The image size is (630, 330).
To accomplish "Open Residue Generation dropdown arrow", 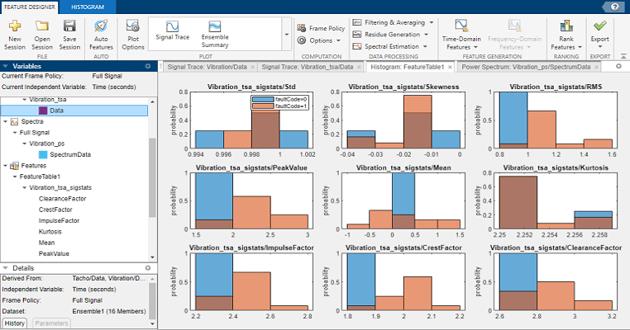I will (426, 35).
